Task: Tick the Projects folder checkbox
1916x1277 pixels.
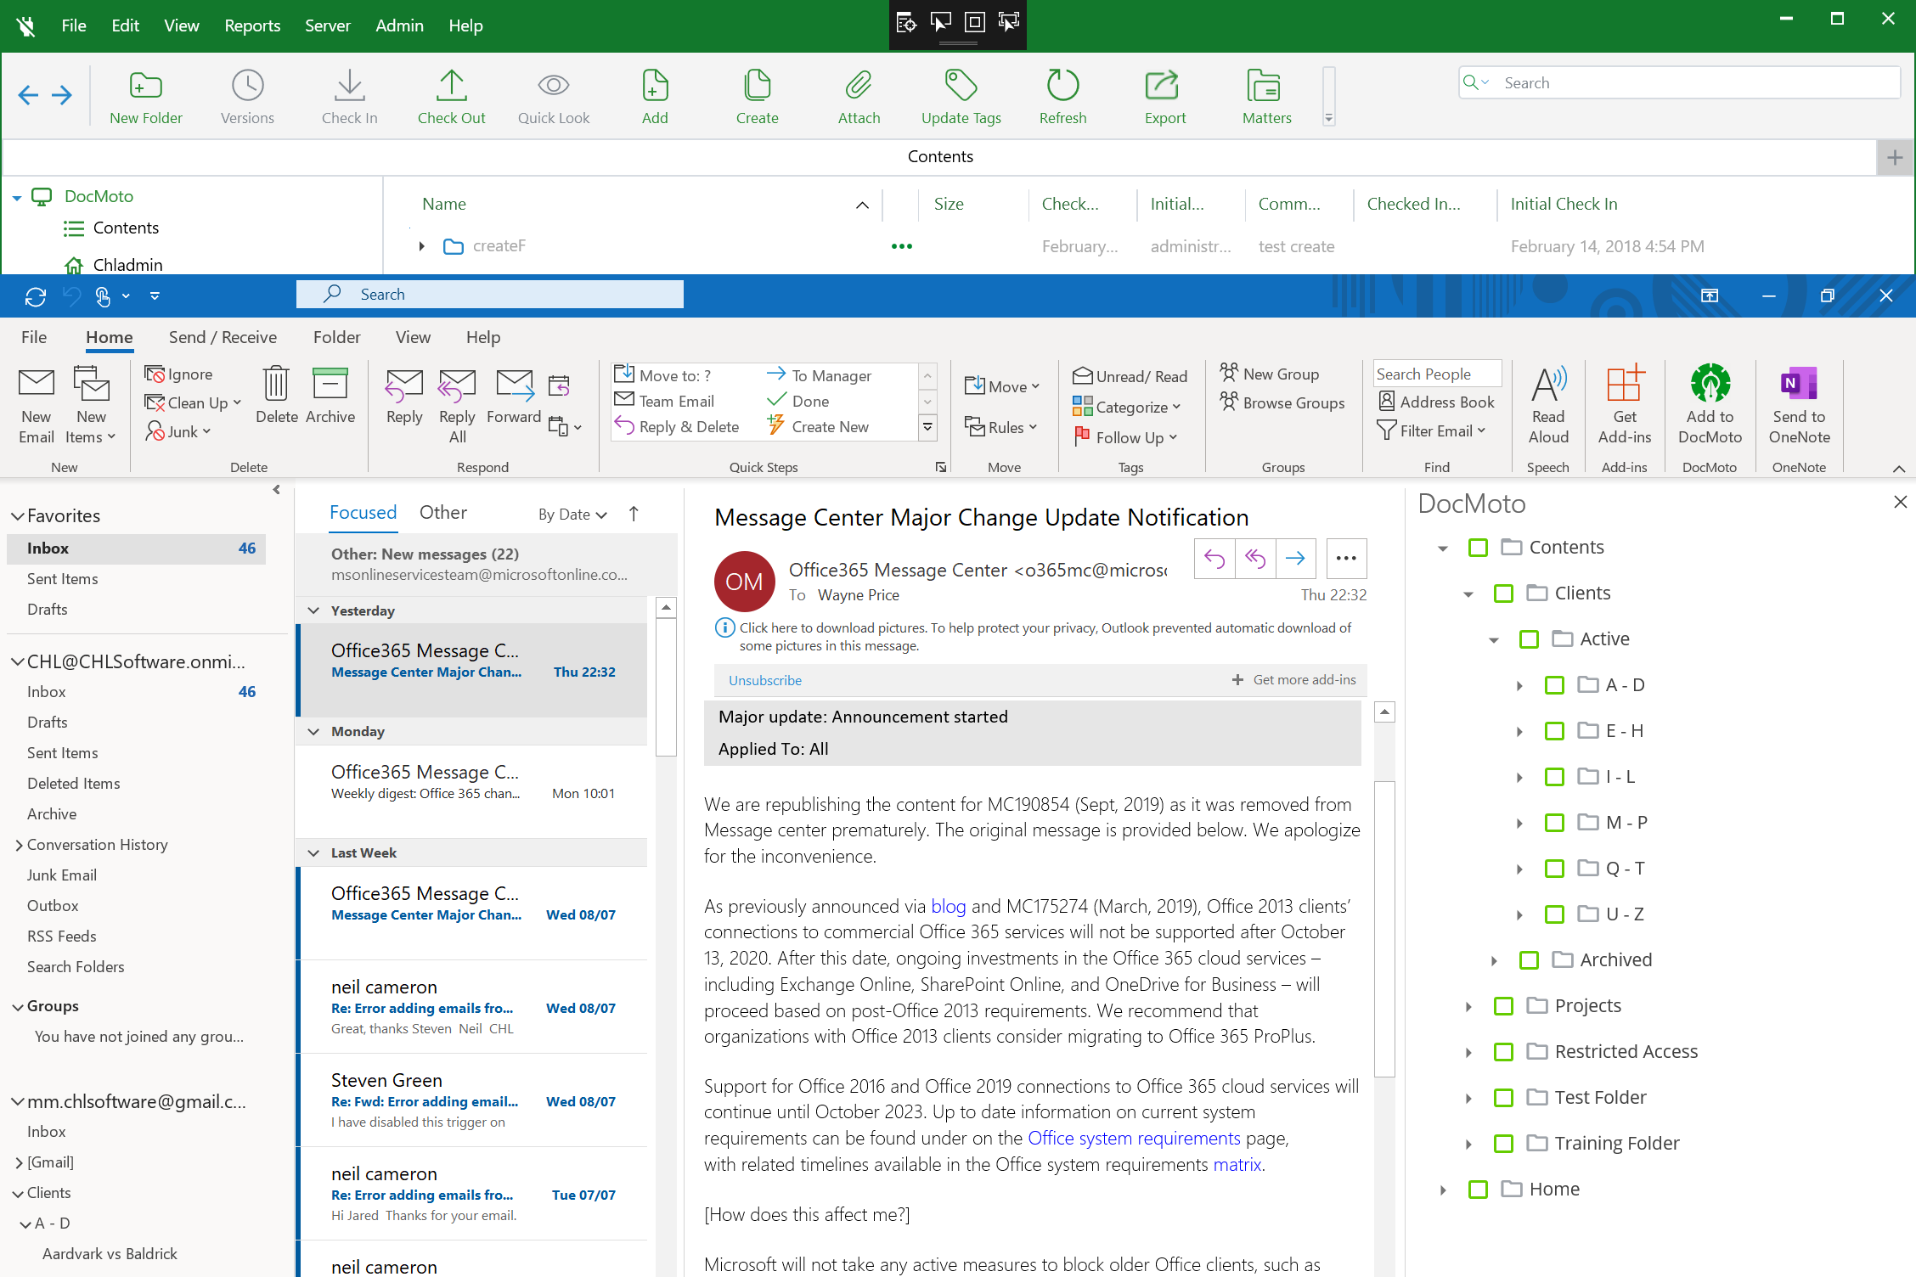Action: coord(1503,1006)
